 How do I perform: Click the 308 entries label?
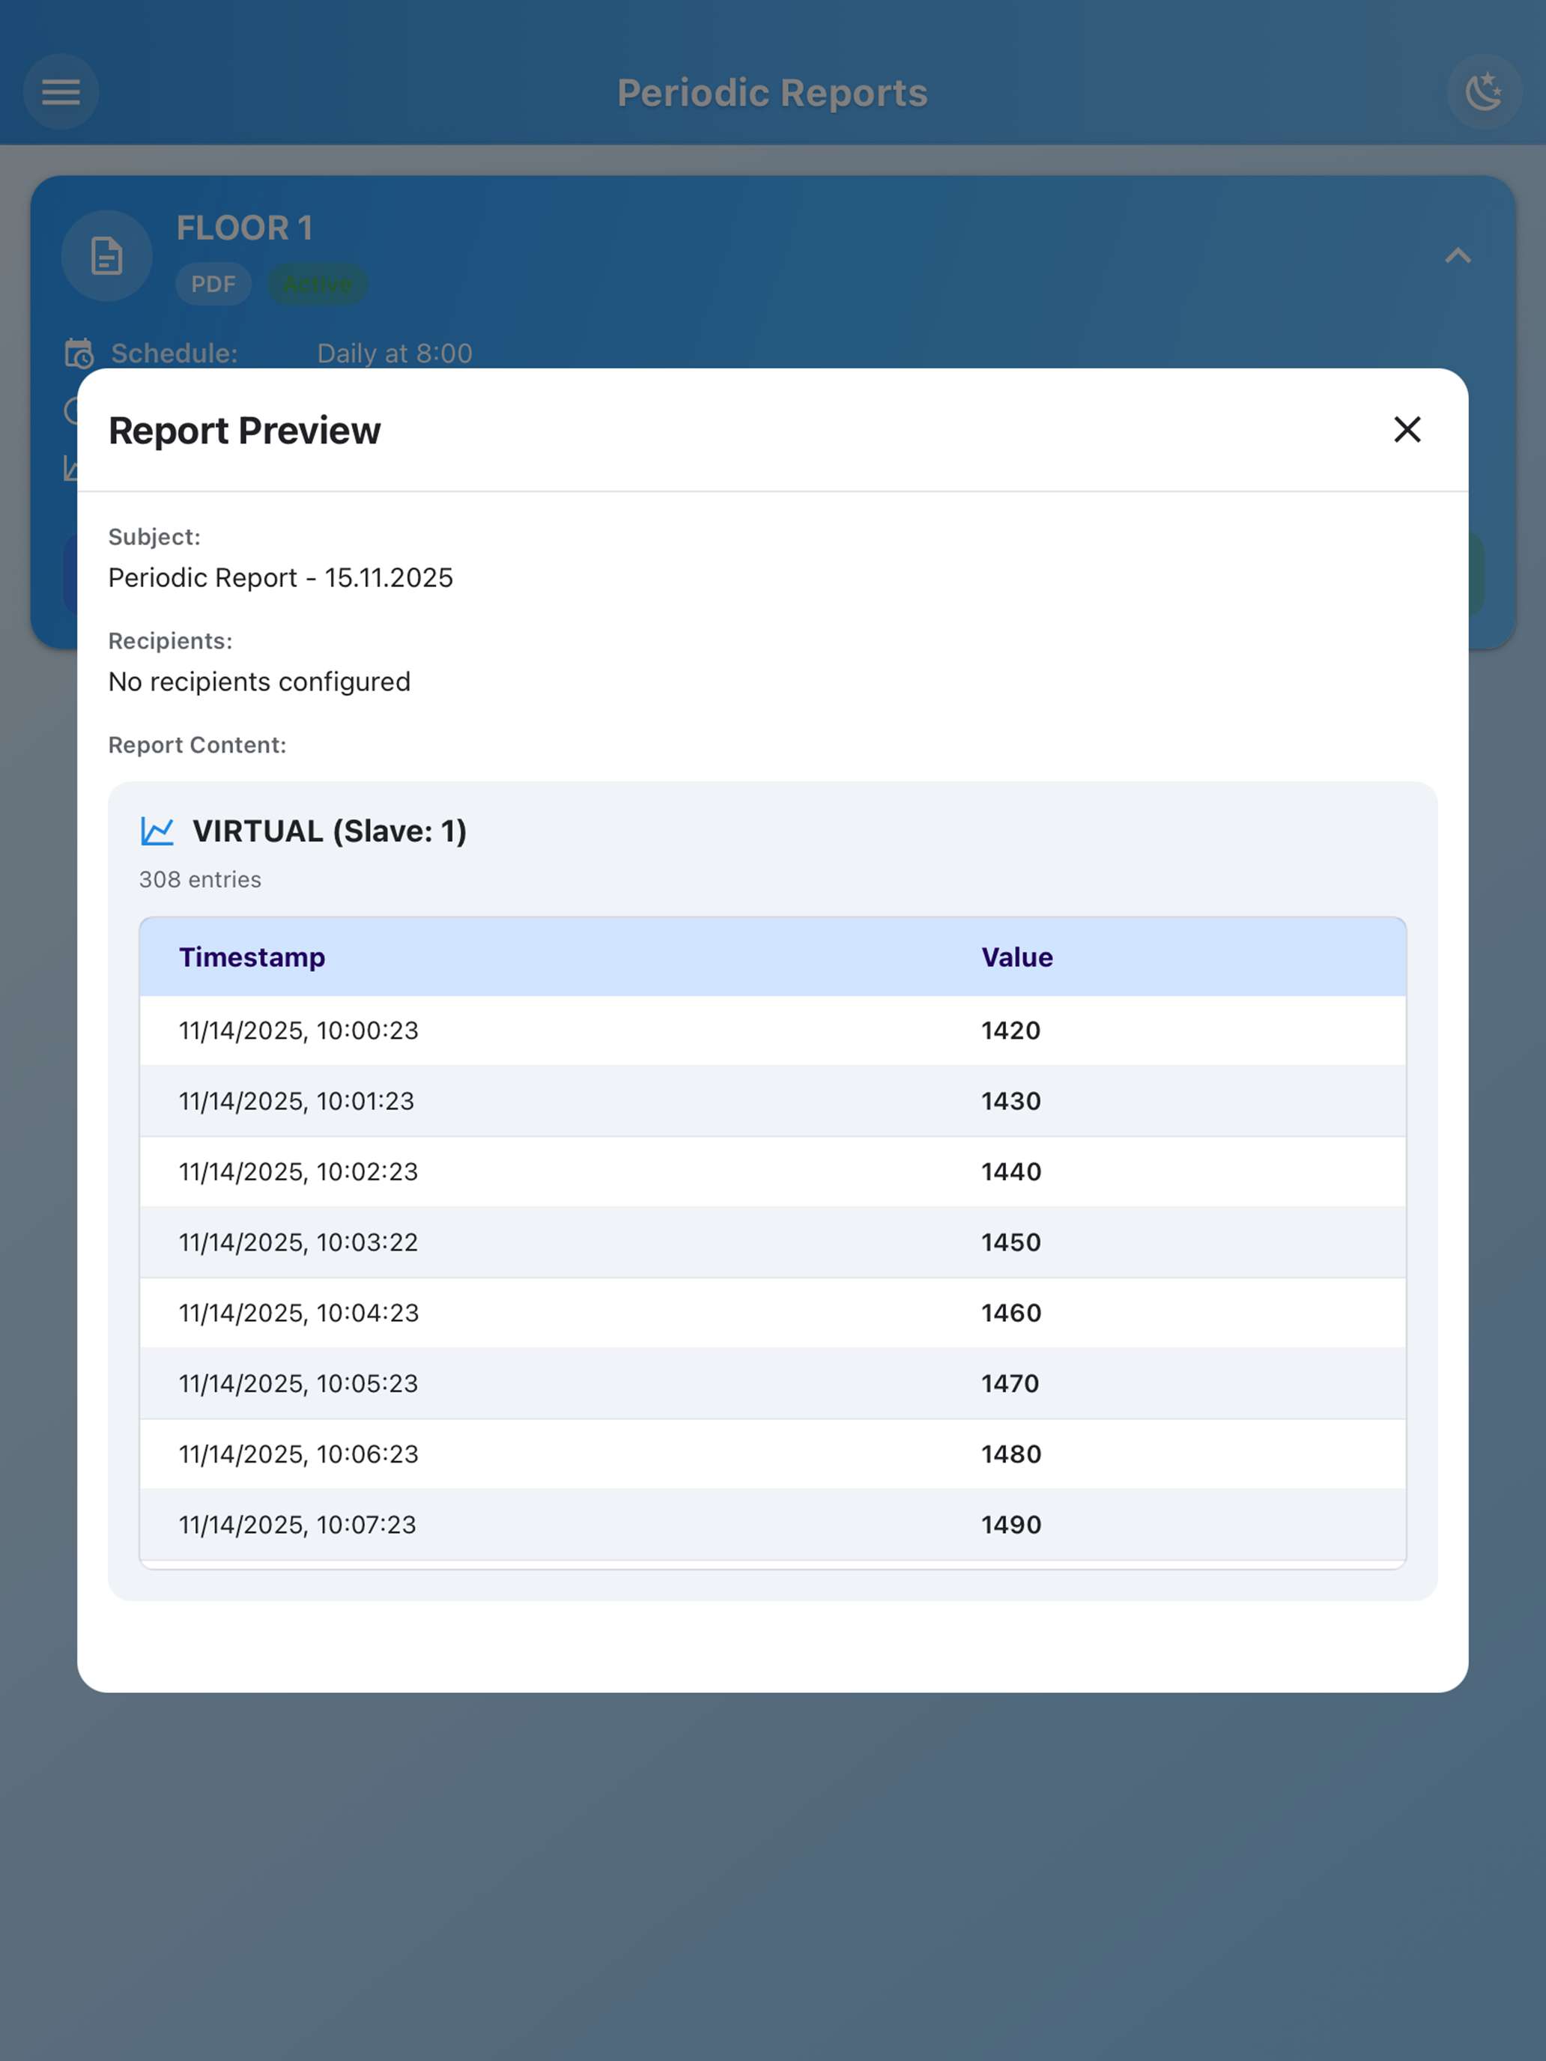pos(200,879)
